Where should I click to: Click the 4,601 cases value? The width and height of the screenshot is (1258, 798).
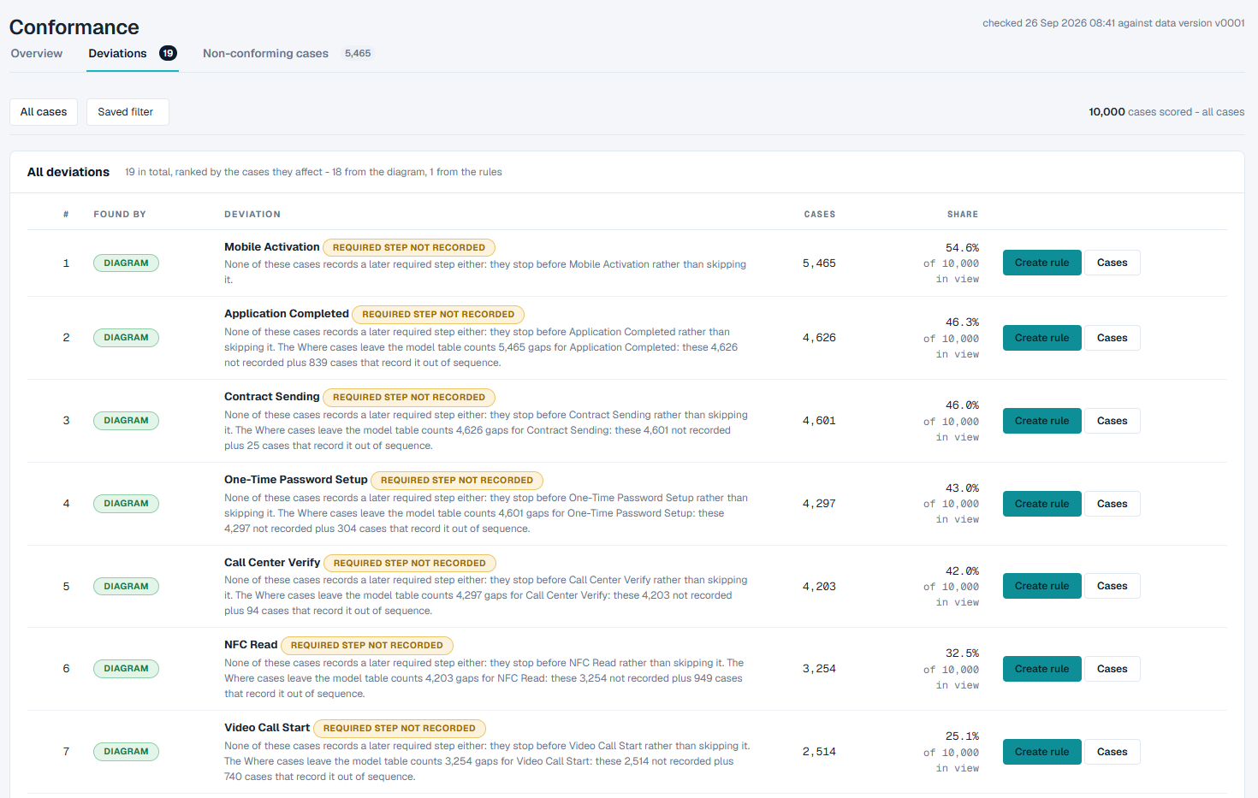pos(819,421)
